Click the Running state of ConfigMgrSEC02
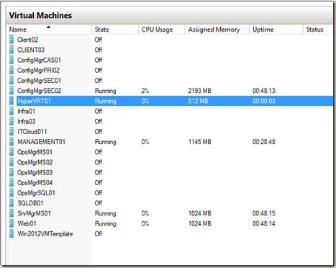The image size is (336, 268). click(105, 91)
